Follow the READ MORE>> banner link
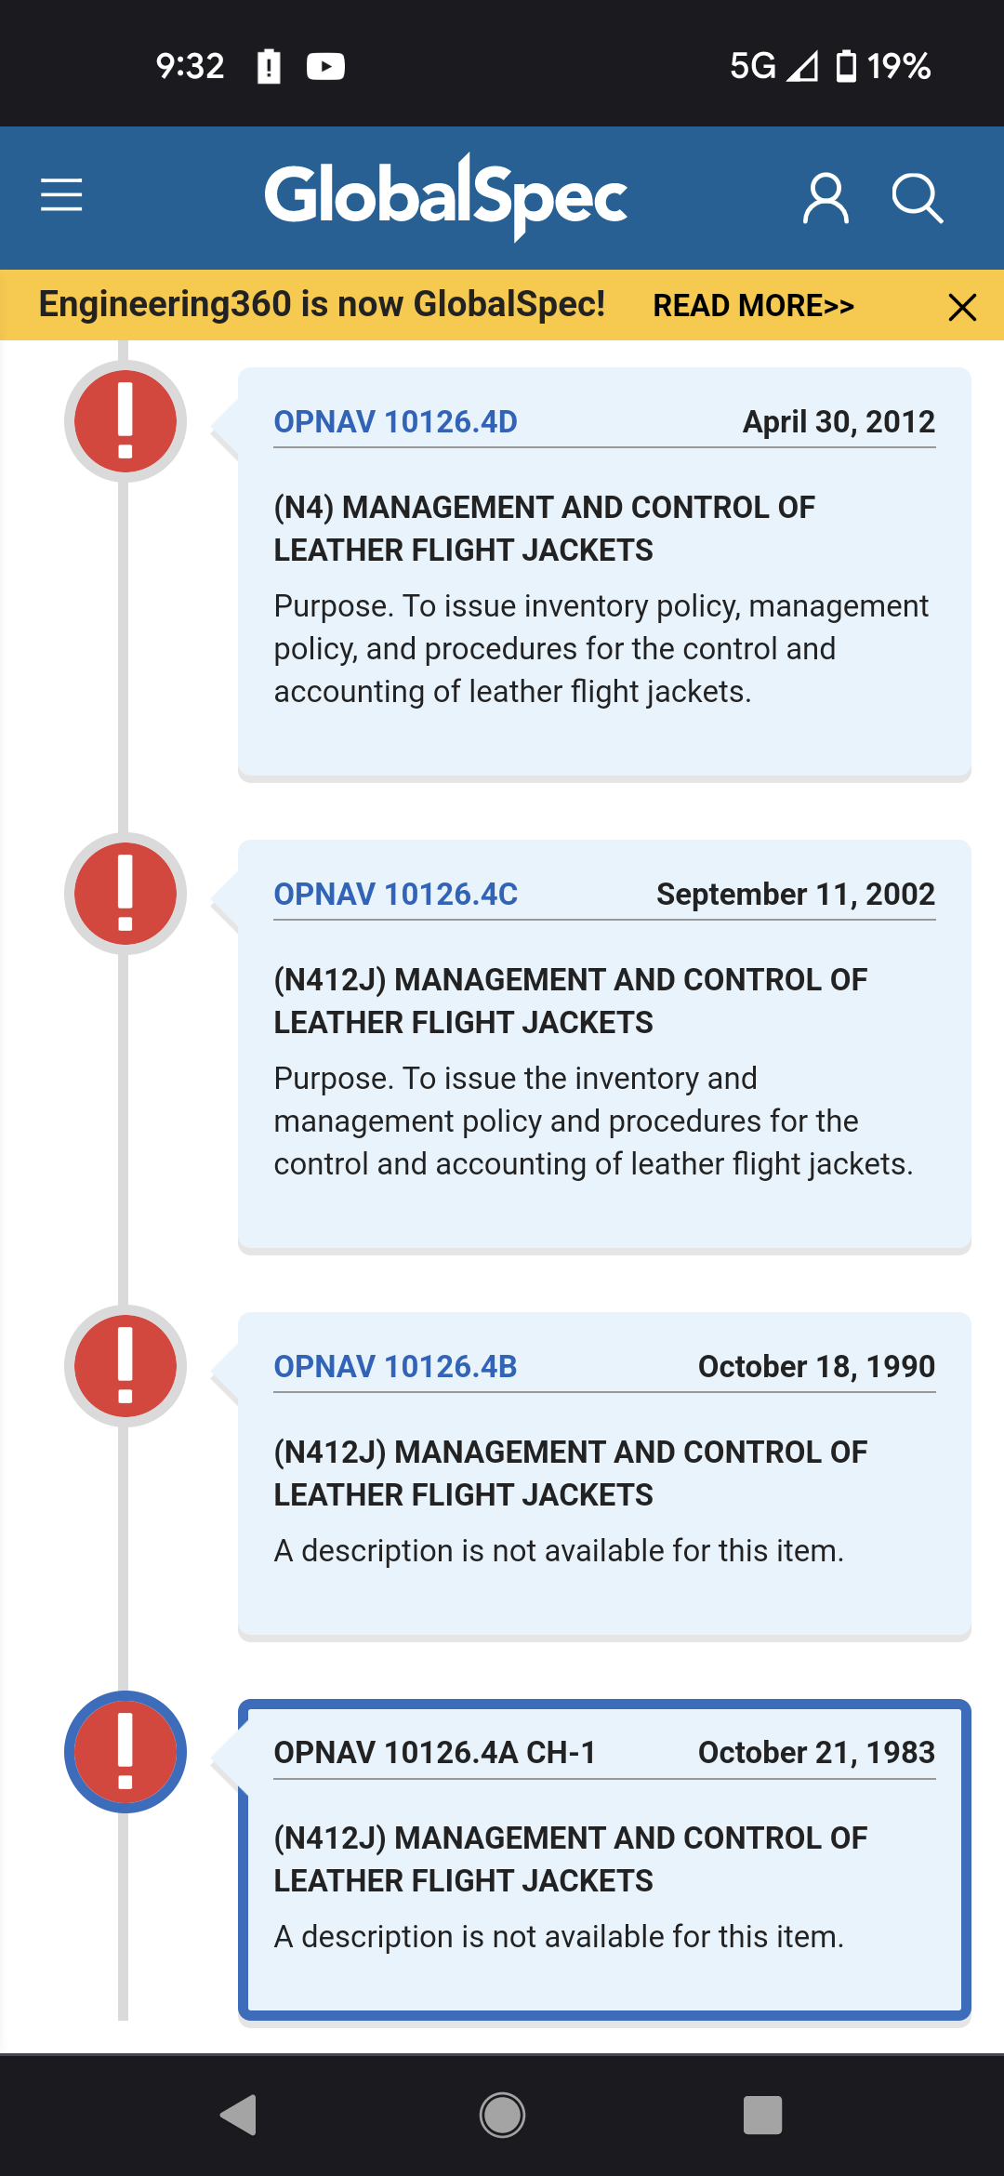Screen dimensions: 1004x2176 point(753,306)
